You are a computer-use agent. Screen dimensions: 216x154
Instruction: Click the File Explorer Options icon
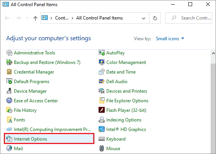click(x=102, y=101)
